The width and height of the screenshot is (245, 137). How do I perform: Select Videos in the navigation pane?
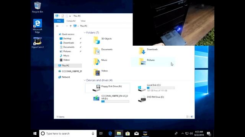66,60
